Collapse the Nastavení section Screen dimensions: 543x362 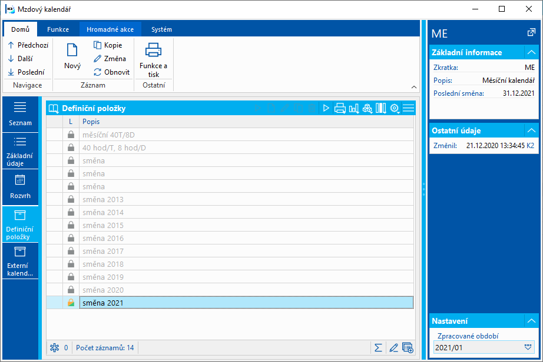point(531,321)
